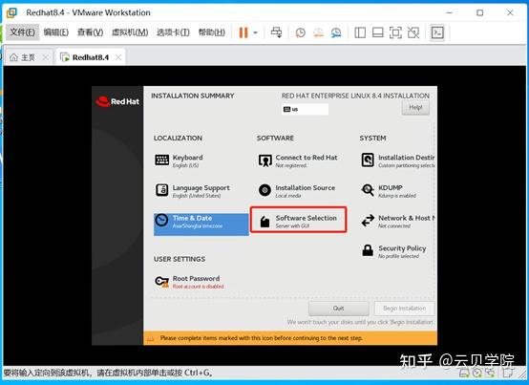
Task: Click the Security Policy label
Action: coord(402,248)
